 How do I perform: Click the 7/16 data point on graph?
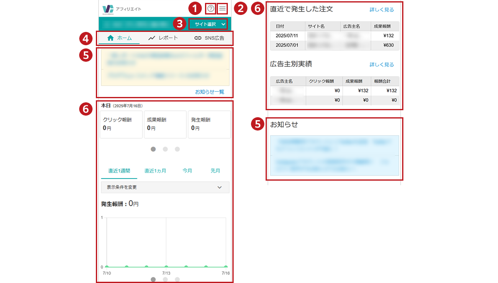226,267
